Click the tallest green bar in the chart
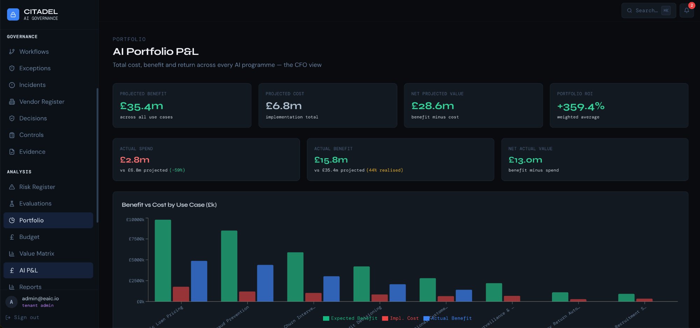The height and width of the screenshot is (328, 700). 162,260
